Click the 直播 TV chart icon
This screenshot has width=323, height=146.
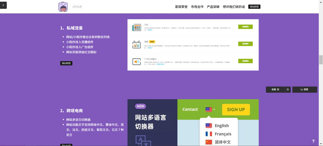(137, 44)
